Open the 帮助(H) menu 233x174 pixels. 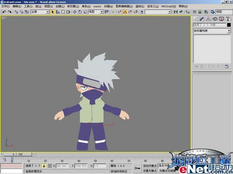(183, 6)
